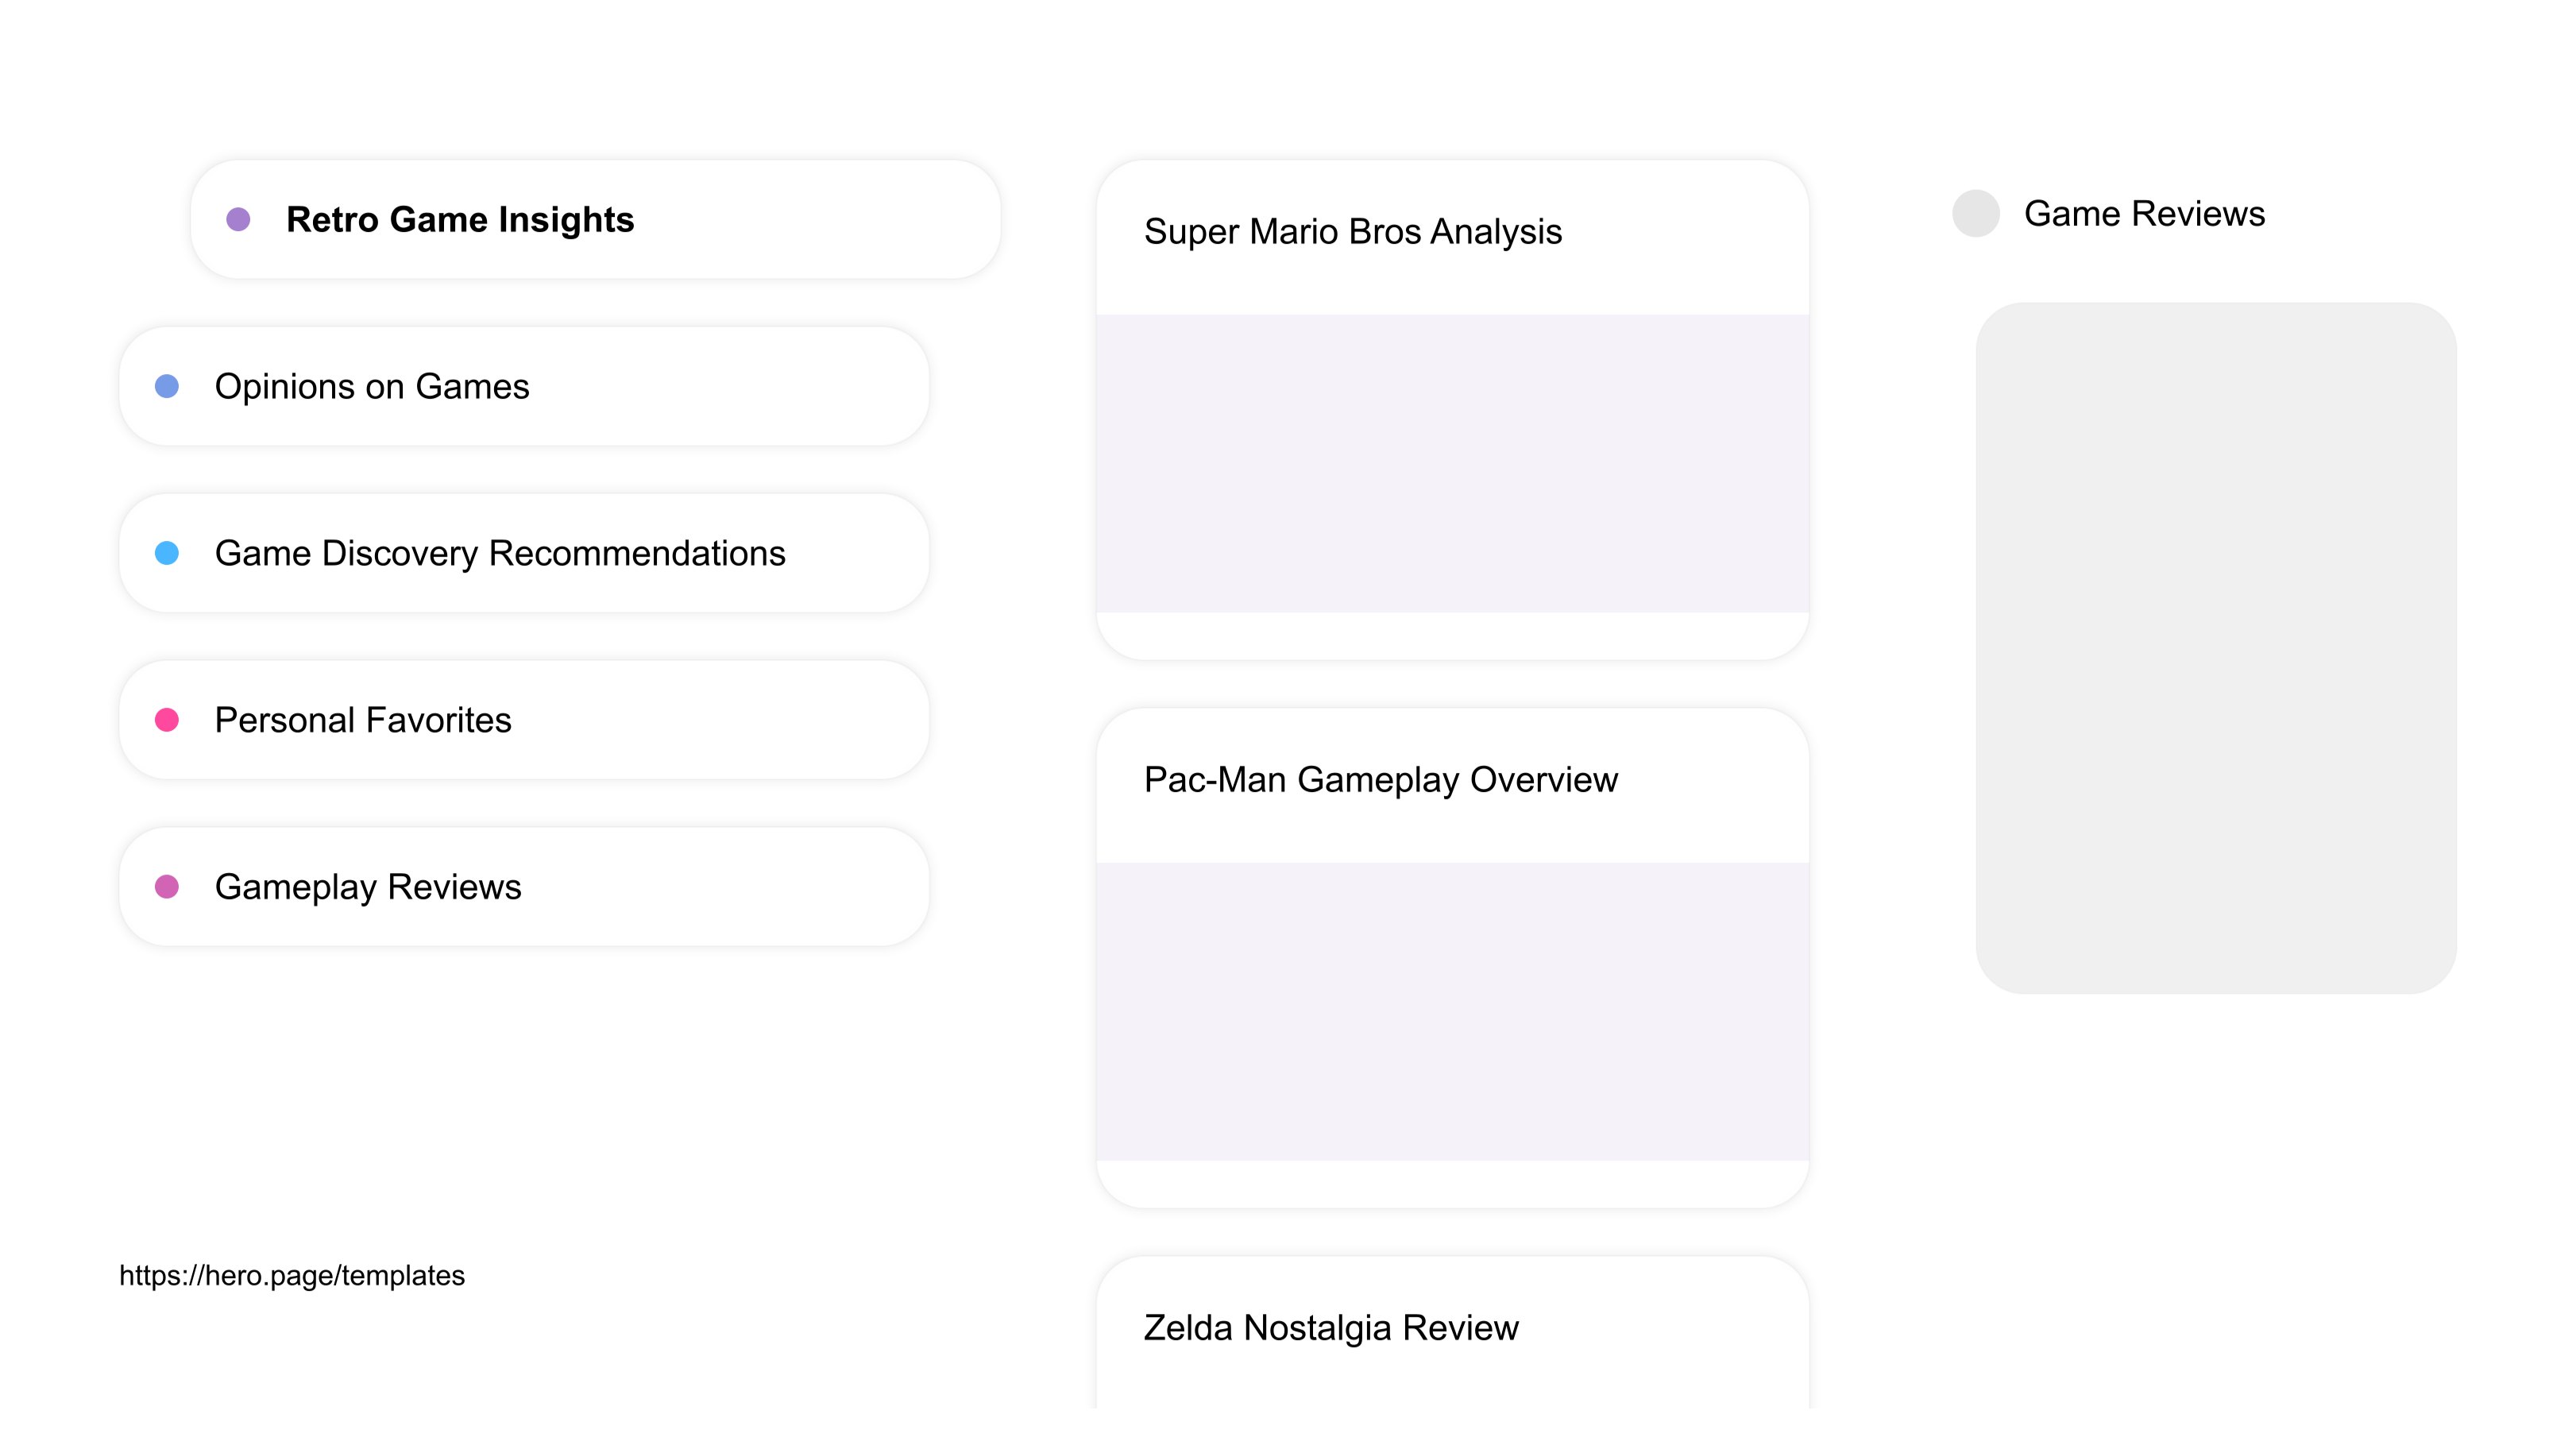Open the Super Mario Bros Analysis card title

(x=1352, y=232)
